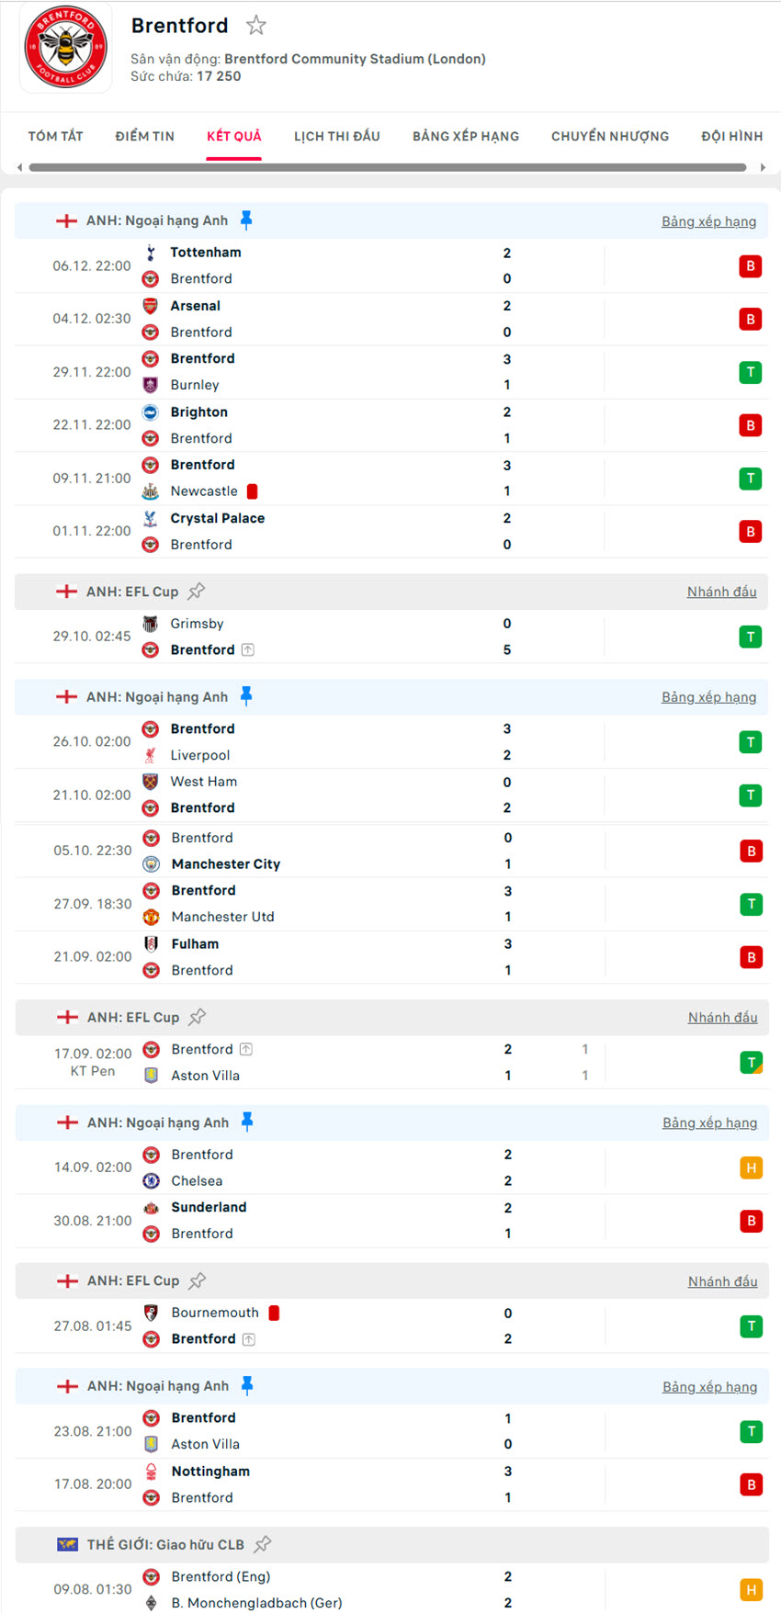This screenshot has width=781, height=1613.
Task: Click the right arrow on the tab scroller
Action: pos(764,167)
